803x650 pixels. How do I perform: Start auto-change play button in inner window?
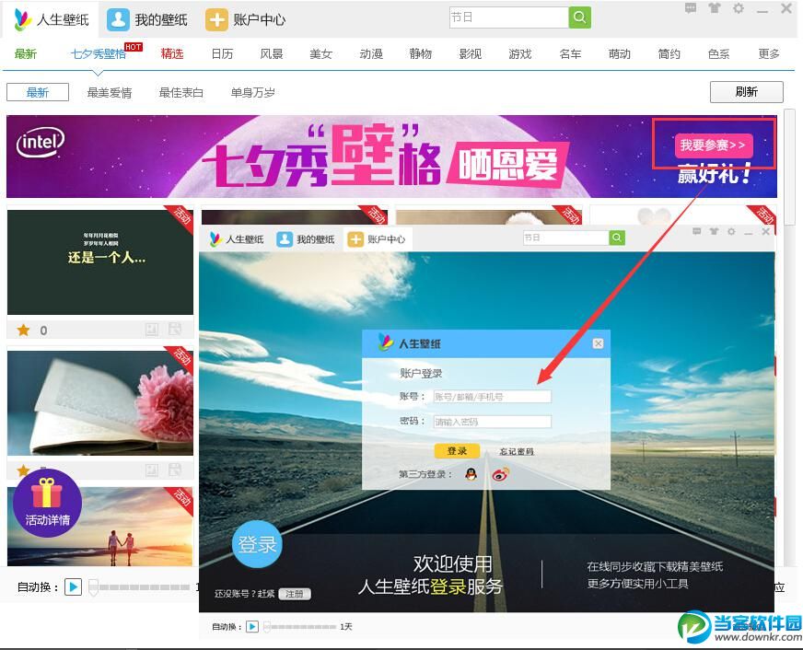(x=252, y=626)
